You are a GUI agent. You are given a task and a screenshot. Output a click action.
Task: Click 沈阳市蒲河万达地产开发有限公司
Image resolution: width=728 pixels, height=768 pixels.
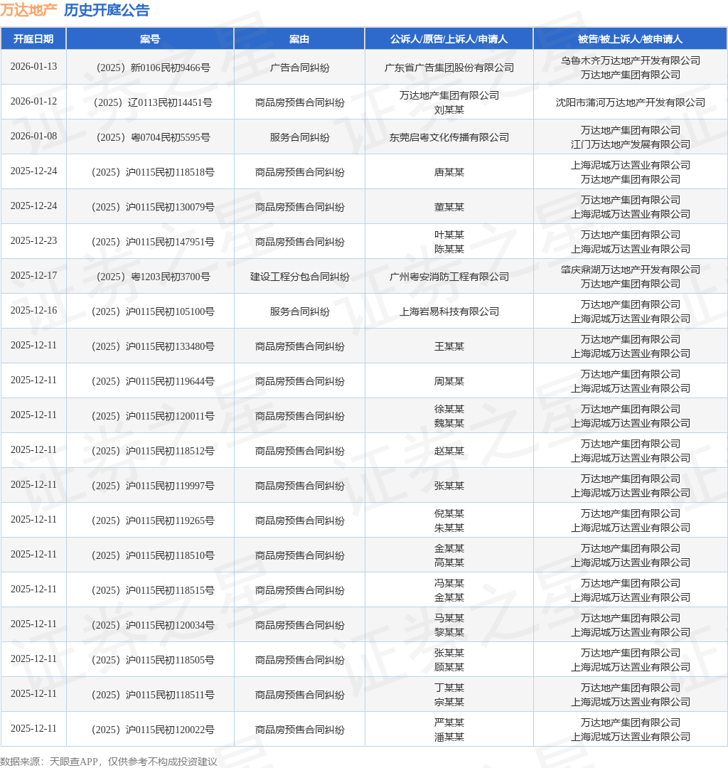[631, 102]
